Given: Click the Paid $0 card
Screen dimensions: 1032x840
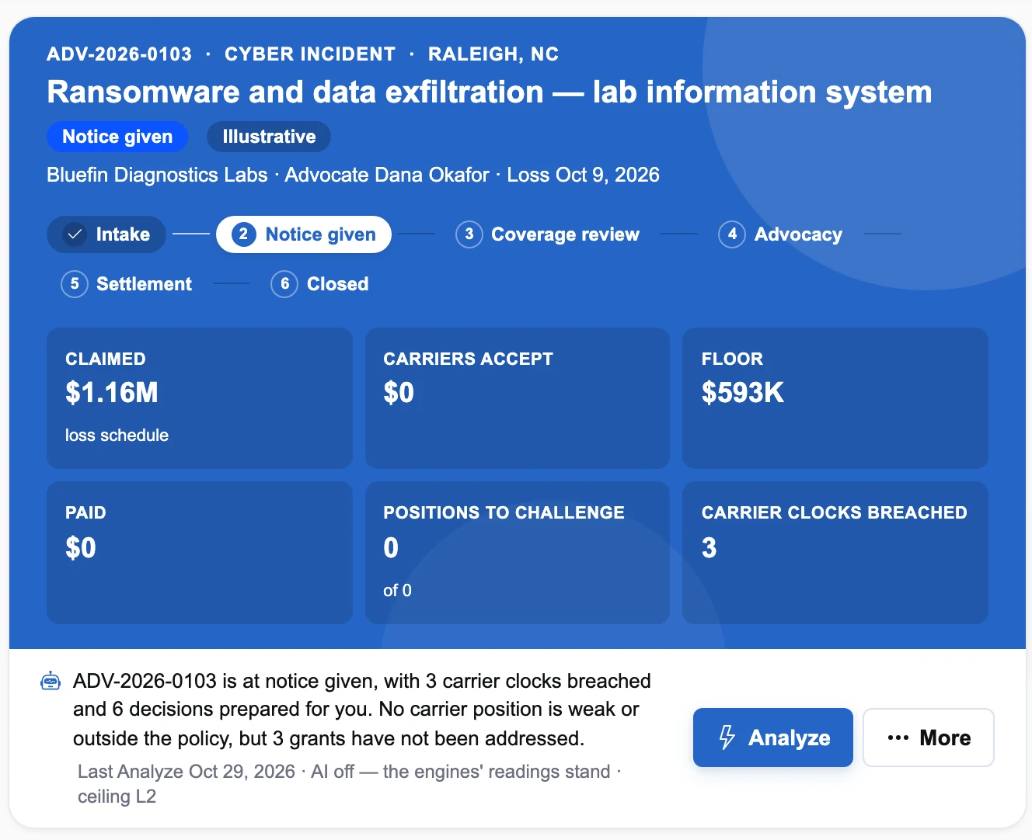Looking at the screenshot, I should click(200, 553).
